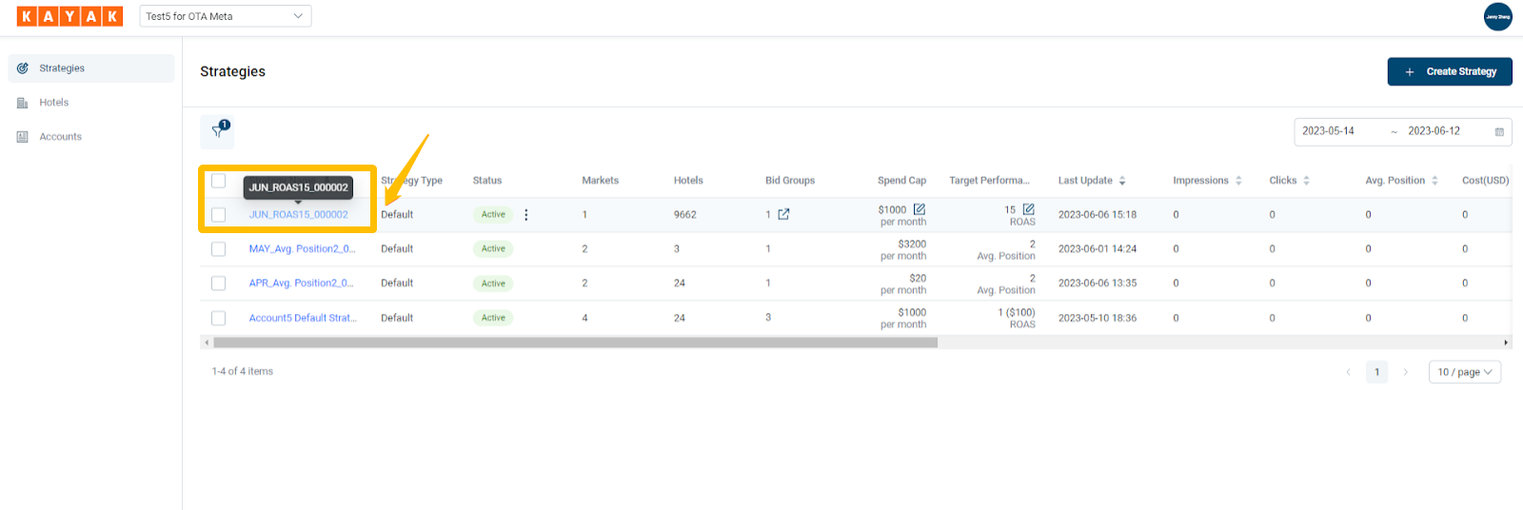The height and width of the screenshot is (510, 1523).
Task: Click the horizontal table scrollbar
Action: pos(576,343)
